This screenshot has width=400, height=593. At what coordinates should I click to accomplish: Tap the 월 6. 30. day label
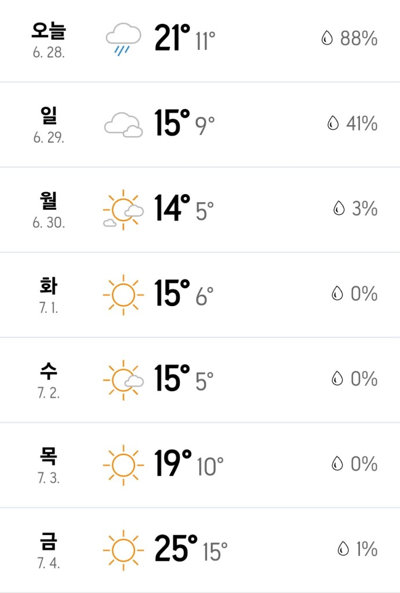pos(49,208)
